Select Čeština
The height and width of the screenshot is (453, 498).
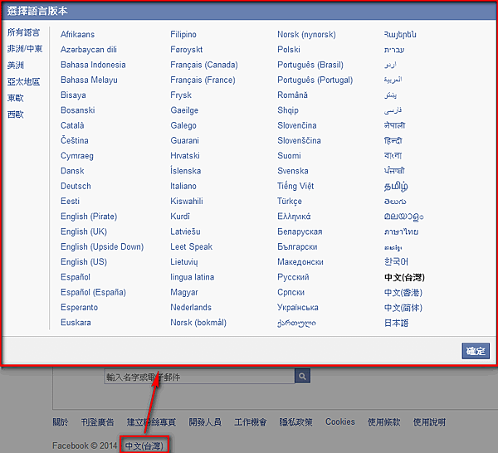click(x=75, y=141)
